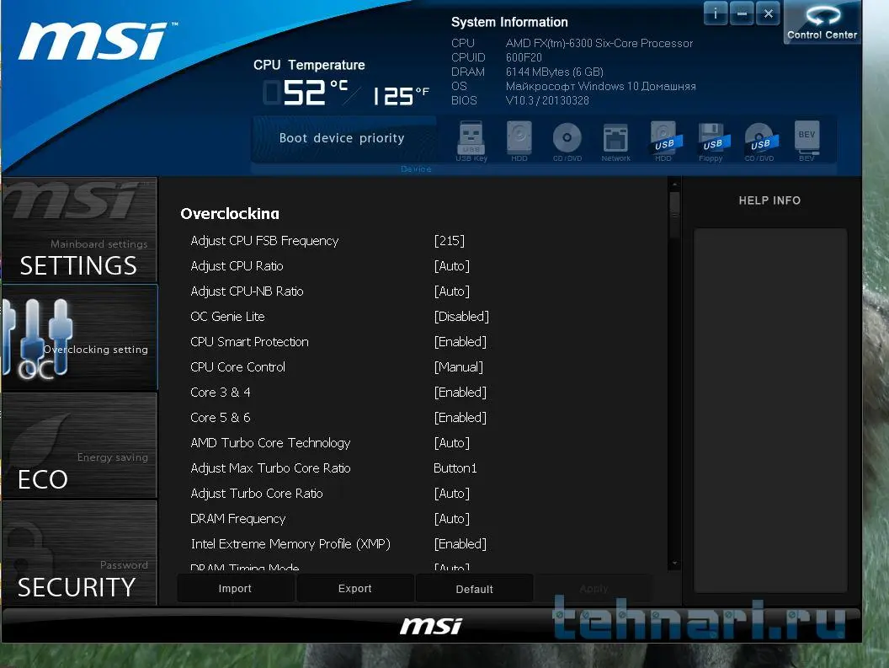Image resolution: width=889 pixels, height=668 pixels.
Task: Click the greyed Apply button
Action: click(x=594, y=589)
